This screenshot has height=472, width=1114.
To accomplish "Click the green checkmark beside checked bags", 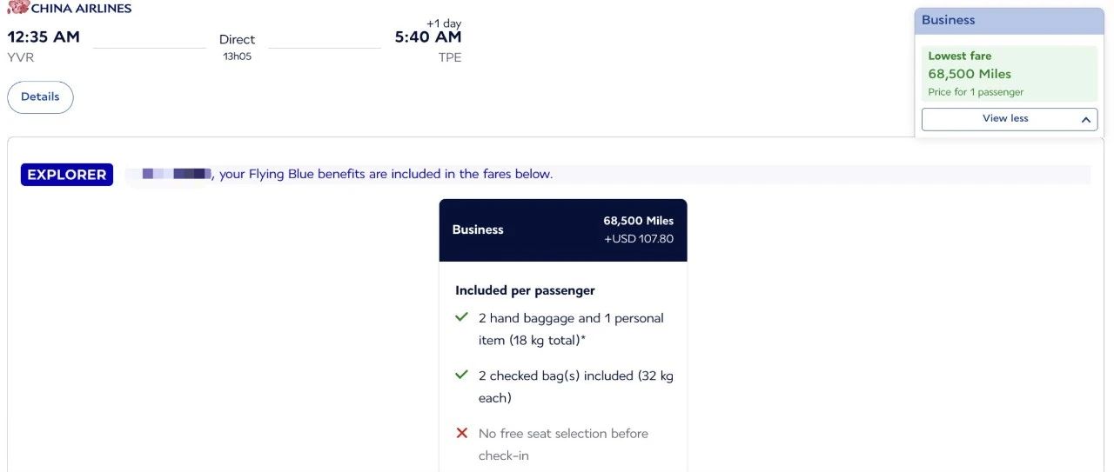I will point(462,375).
